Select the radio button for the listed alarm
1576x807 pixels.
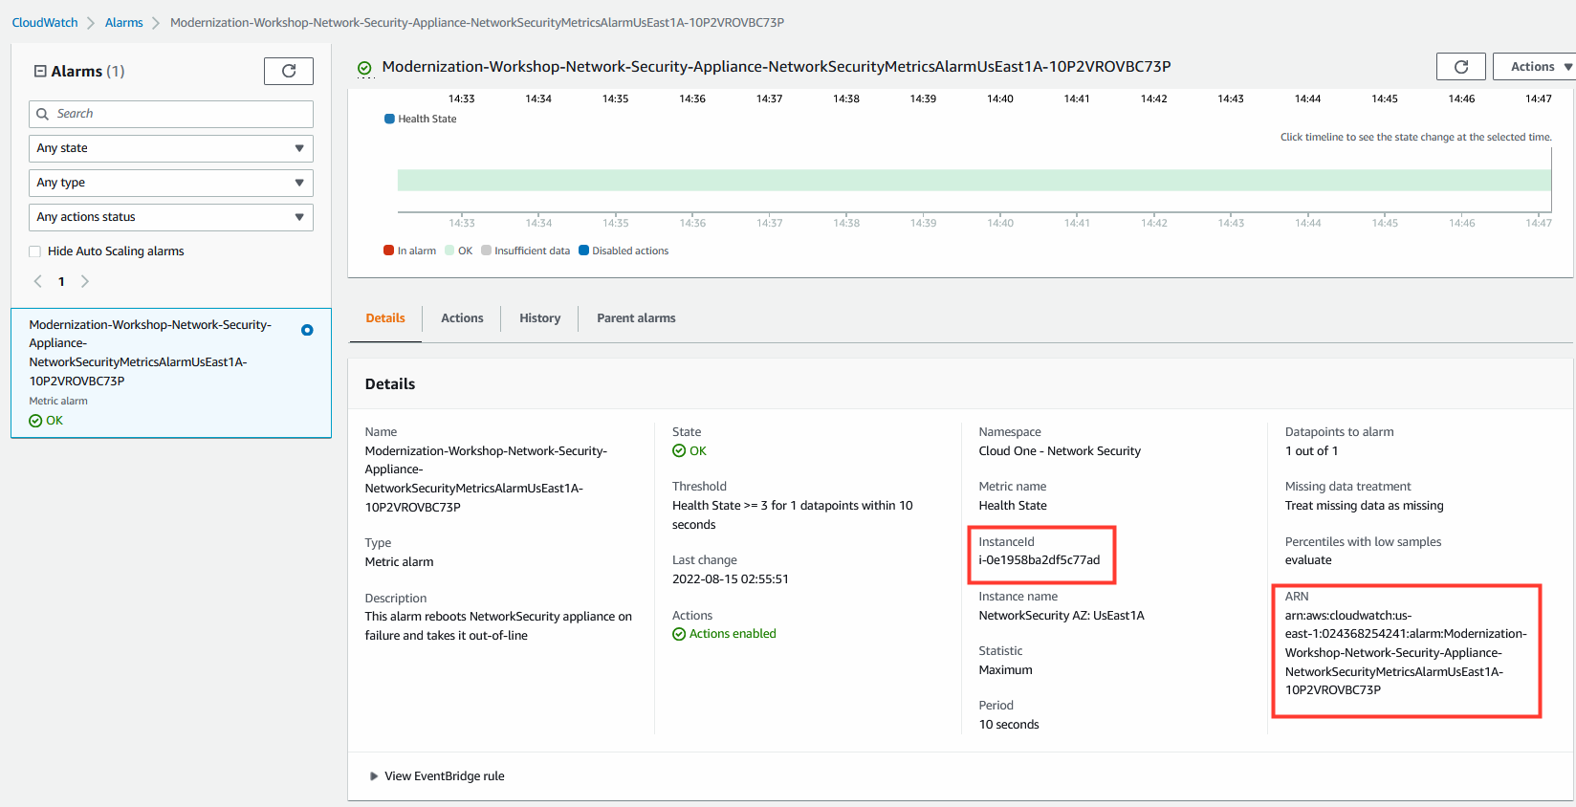(307, 330)
